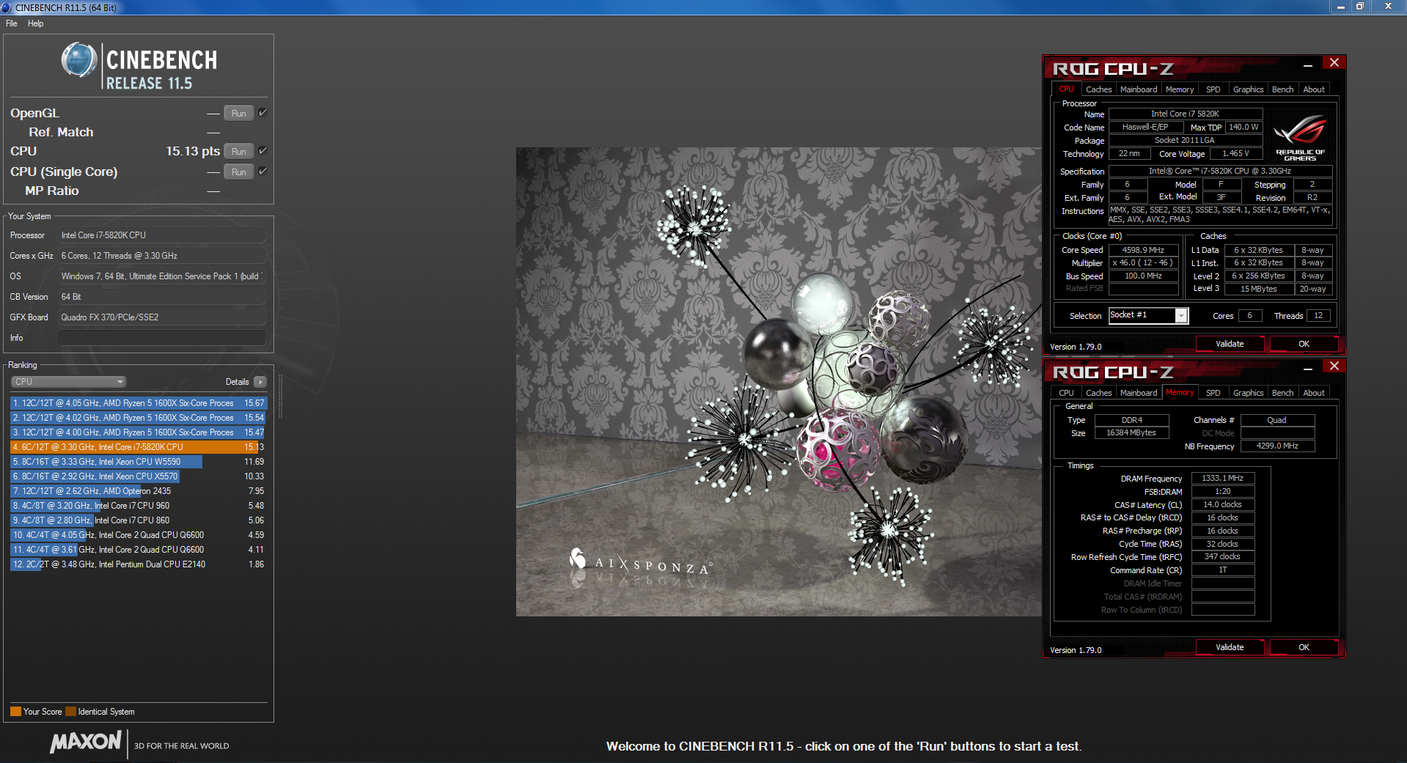Image resolution: width=1407 pixels, height=763 pixels.
Task: Open Graphics tab in lower CPU-Z window
Action: (x=1248, y=393)
